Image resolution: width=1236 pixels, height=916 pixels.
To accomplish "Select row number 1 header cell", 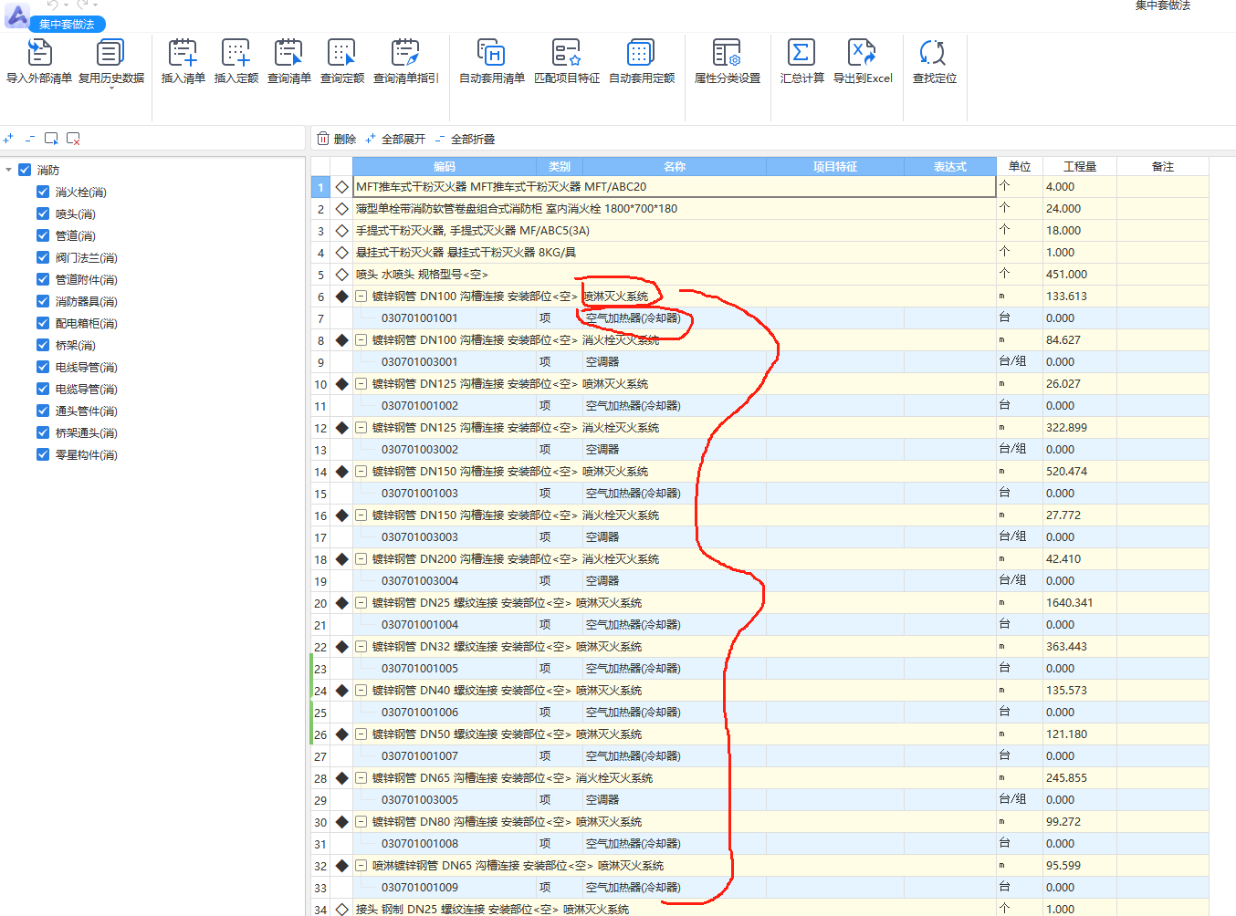I will pyautogui.click(x=320, y=187).
